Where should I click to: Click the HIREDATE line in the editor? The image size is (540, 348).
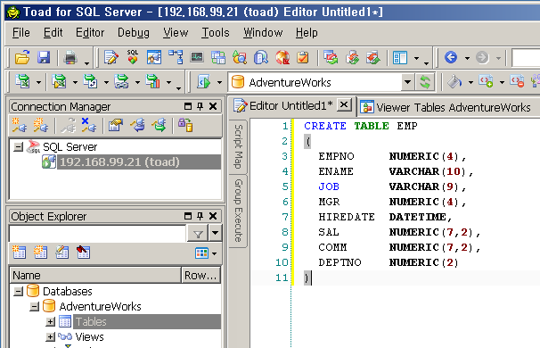pos(385,217)
